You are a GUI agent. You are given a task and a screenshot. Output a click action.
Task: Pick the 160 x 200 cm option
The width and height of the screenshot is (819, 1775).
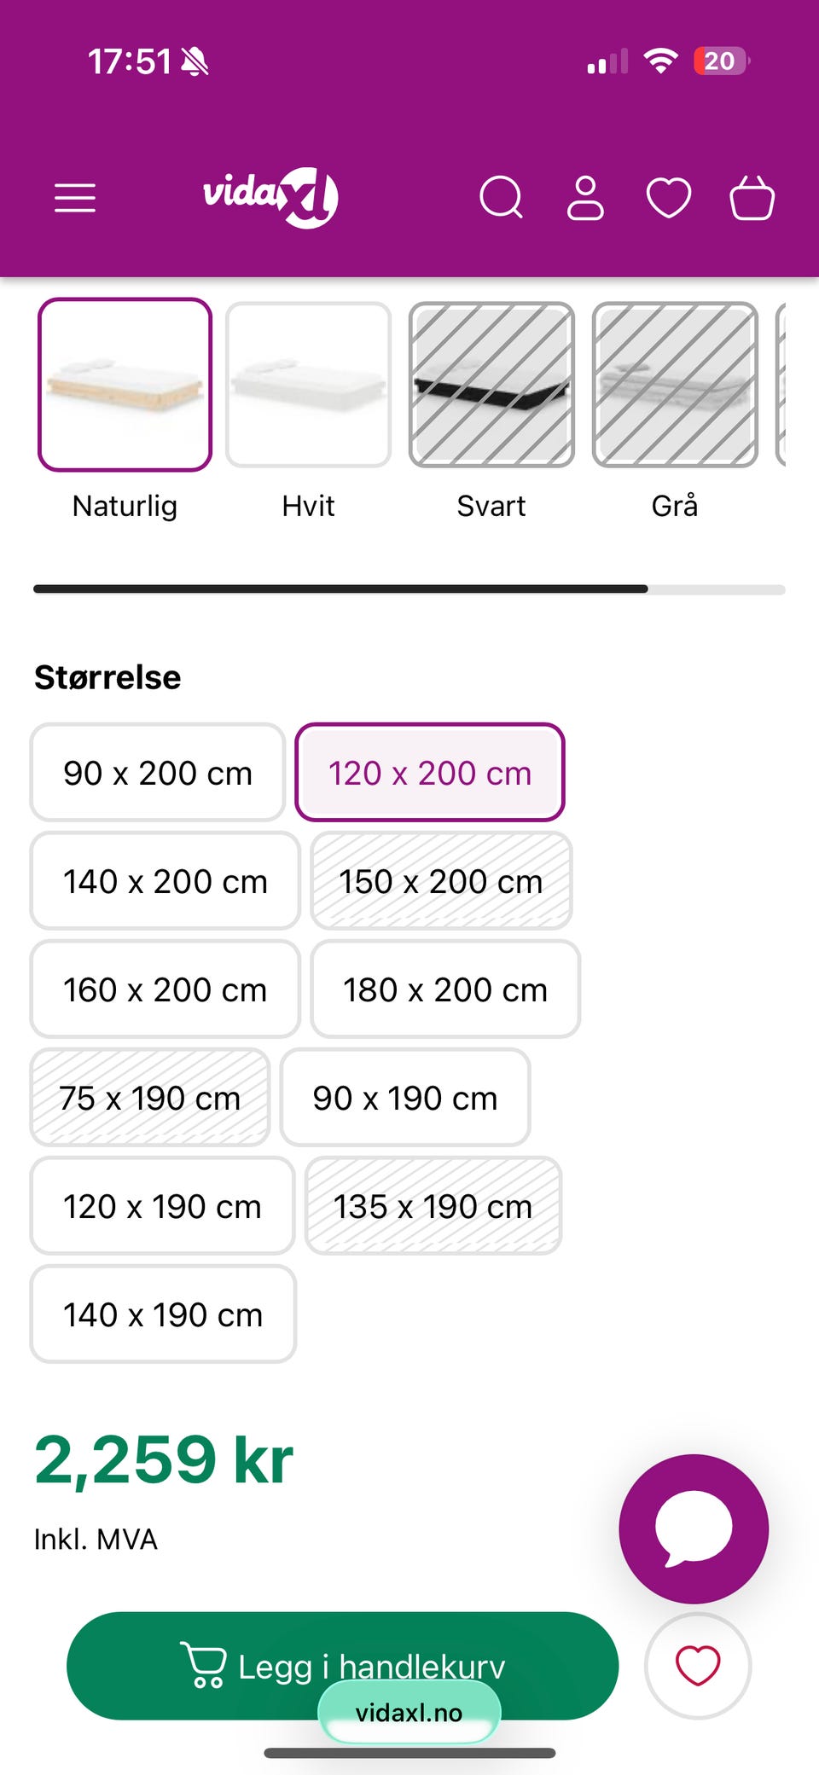pos(166,989)
